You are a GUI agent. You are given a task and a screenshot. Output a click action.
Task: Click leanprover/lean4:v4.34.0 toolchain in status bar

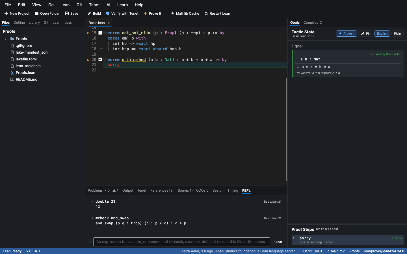pos(384,251)
